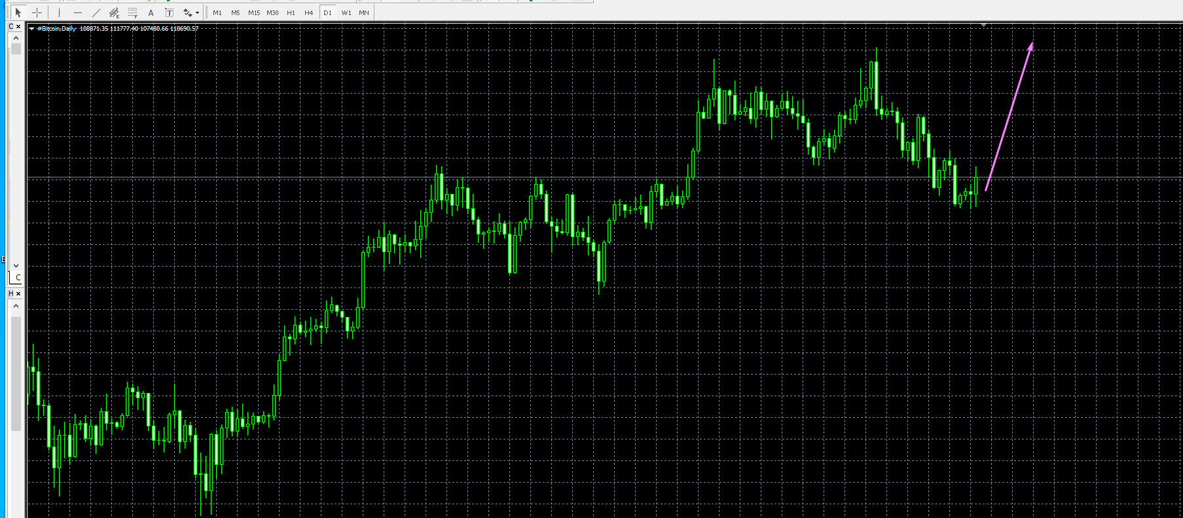Expand the #Bitcoin,Daily chart title triangle
This screenshot has height=518, width=1183.
pos(31,29)
